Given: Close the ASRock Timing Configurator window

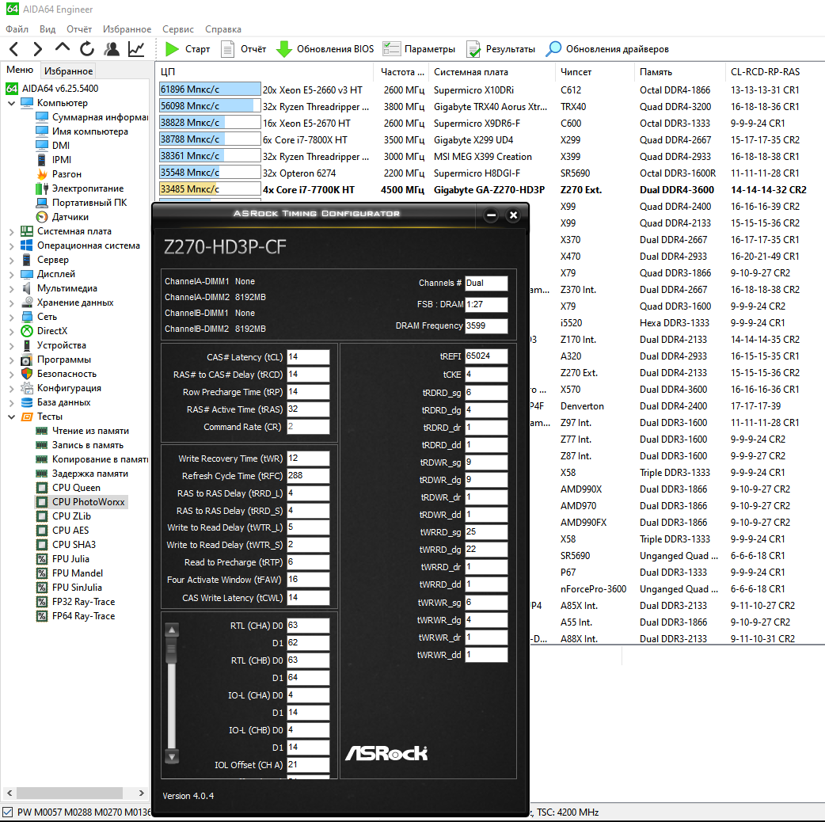Looking at the screenshot, I should pos(514,215).
